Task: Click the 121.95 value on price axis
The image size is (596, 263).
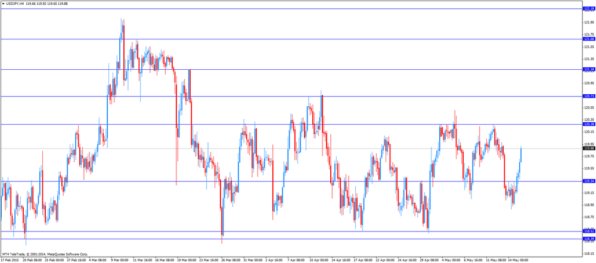Action: [x=589, y=22]
